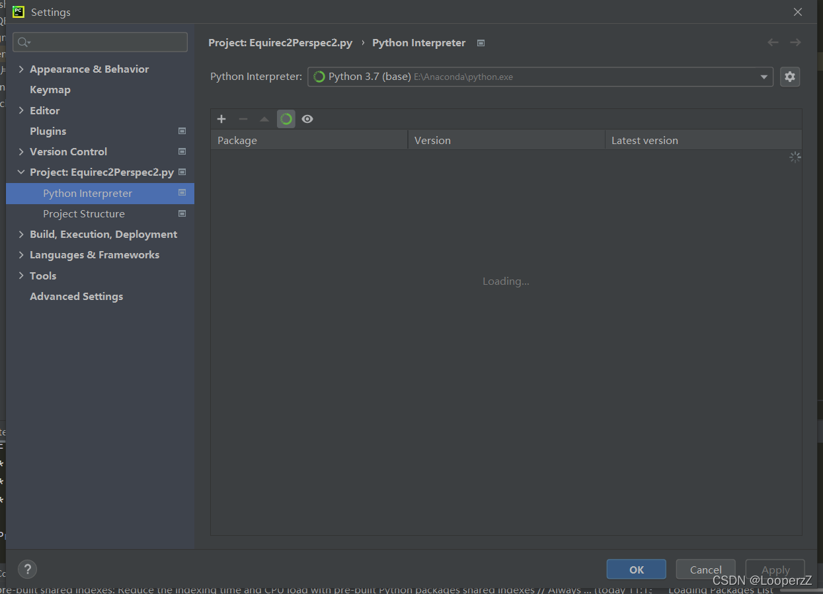The width and height of the screenshot is (823, 594).
Task: Open the Keymap settings page
Action: click(x=50, y=90)
